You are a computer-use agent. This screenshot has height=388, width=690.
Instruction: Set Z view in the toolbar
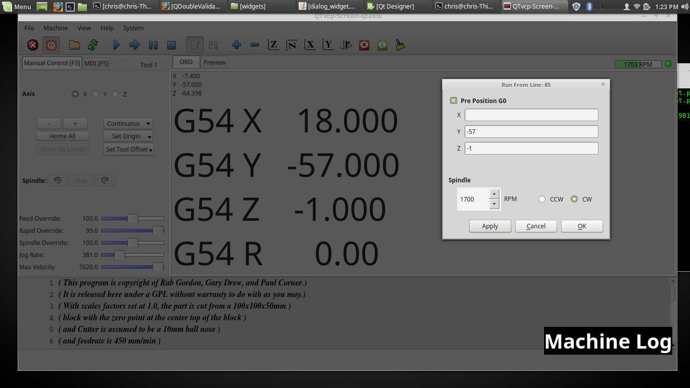tap(273, 45)
